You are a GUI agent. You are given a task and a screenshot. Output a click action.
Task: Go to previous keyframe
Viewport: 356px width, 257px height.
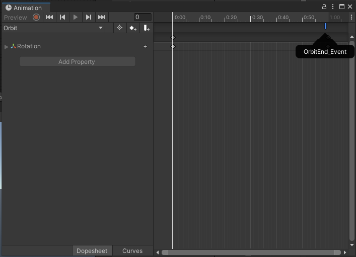[62, 17]
